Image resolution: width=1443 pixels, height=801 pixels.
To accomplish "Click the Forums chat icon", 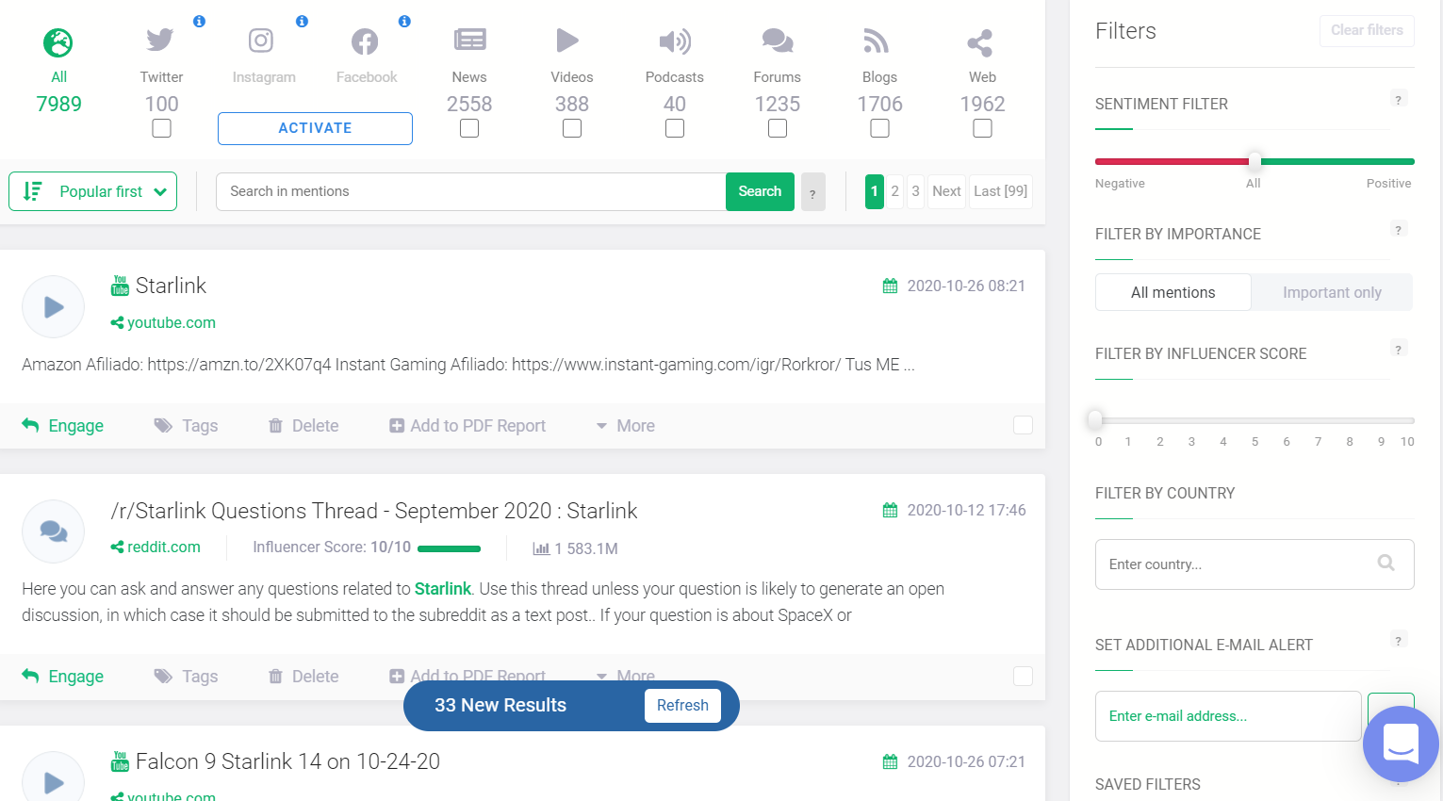I will point(778,41).
